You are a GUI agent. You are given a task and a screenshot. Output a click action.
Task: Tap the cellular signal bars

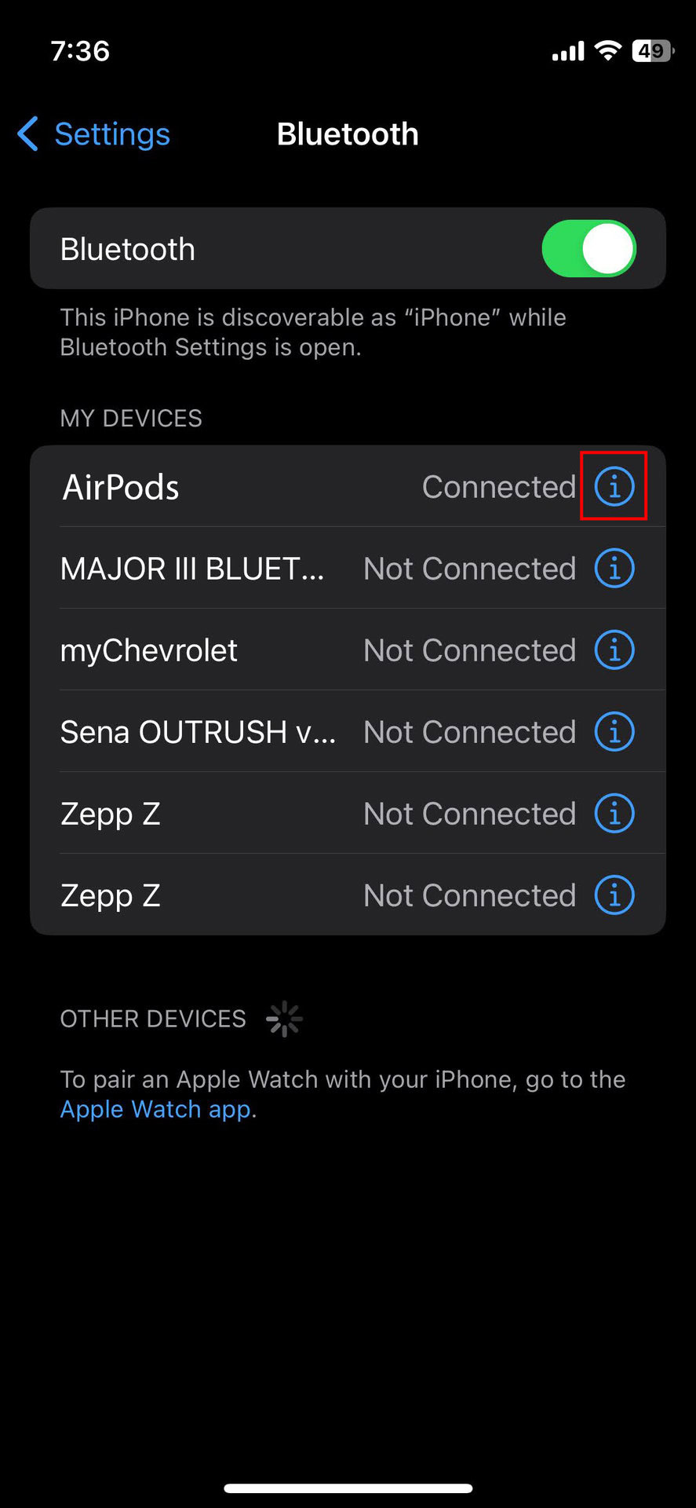(x=568, y=52)
